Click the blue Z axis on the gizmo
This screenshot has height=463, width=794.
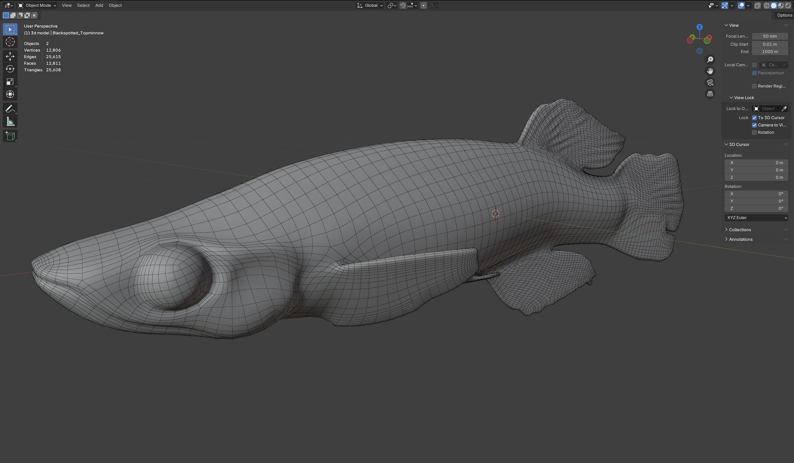point(700,27)
